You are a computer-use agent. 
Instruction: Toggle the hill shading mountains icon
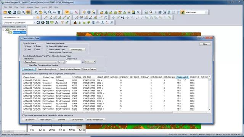coord(183,12)
